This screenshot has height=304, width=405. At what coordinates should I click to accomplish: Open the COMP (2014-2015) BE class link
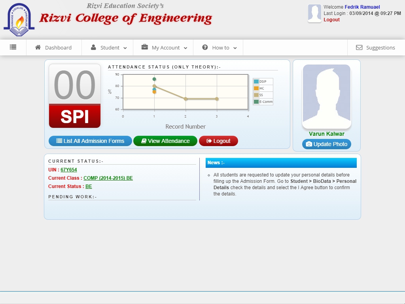point(108,178)
